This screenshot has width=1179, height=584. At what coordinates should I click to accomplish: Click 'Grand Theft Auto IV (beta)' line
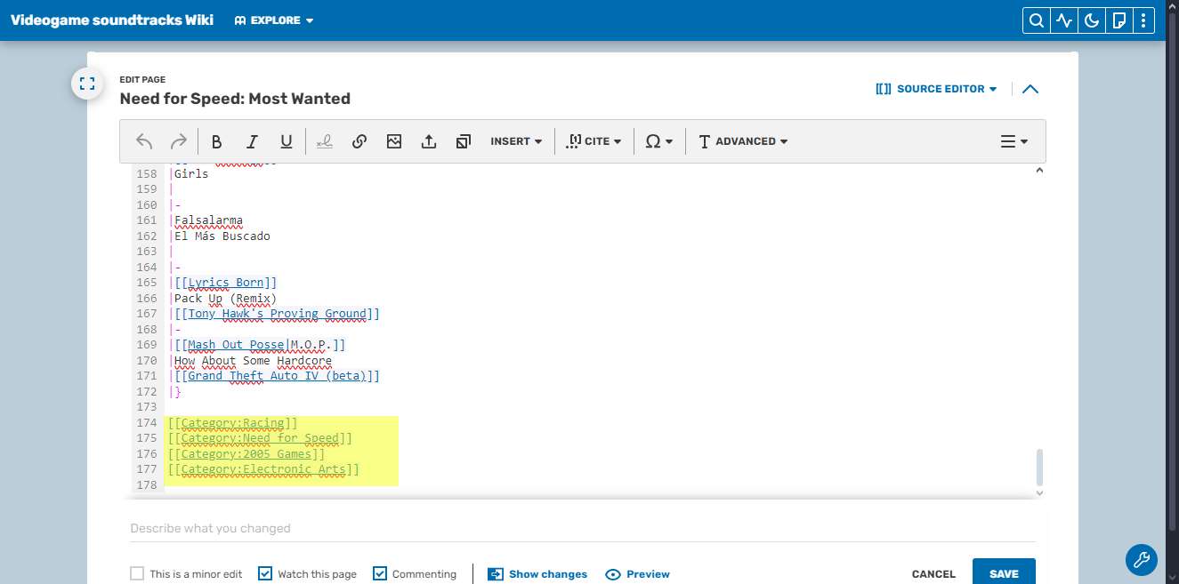pyautogui.click(x=277, y=376)
